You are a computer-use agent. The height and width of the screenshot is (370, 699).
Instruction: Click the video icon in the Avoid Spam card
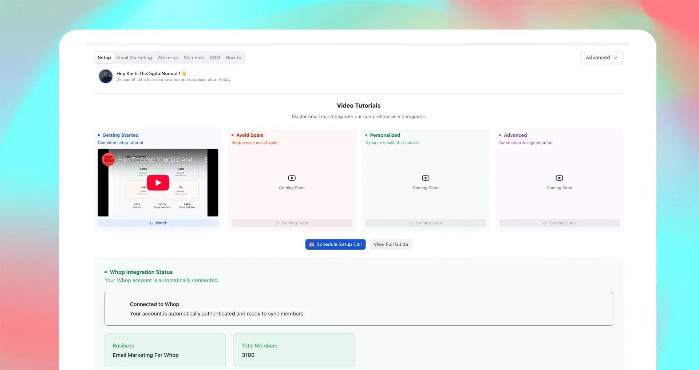click(x=292, y=178)
